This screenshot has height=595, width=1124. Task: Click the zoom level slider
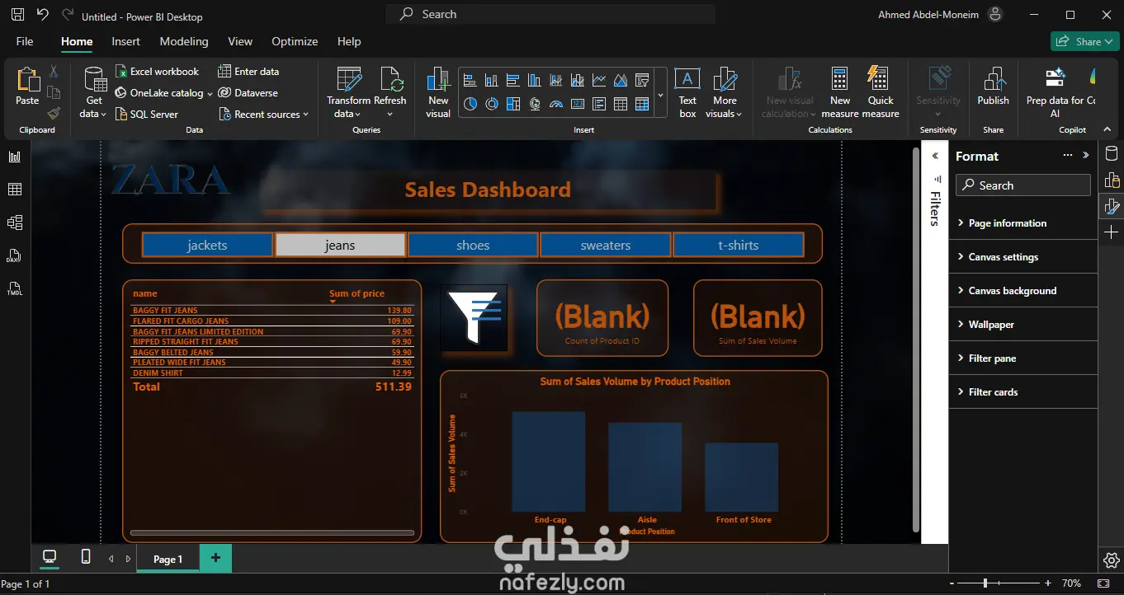998,583
